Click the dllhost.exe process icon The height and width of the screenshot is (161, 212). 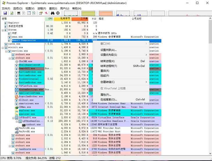(17, 100)
